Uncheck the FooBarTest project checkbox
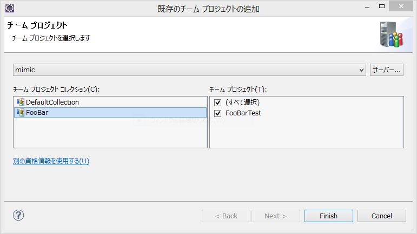This screenshot has width=417, height=234. pos(218,113)
